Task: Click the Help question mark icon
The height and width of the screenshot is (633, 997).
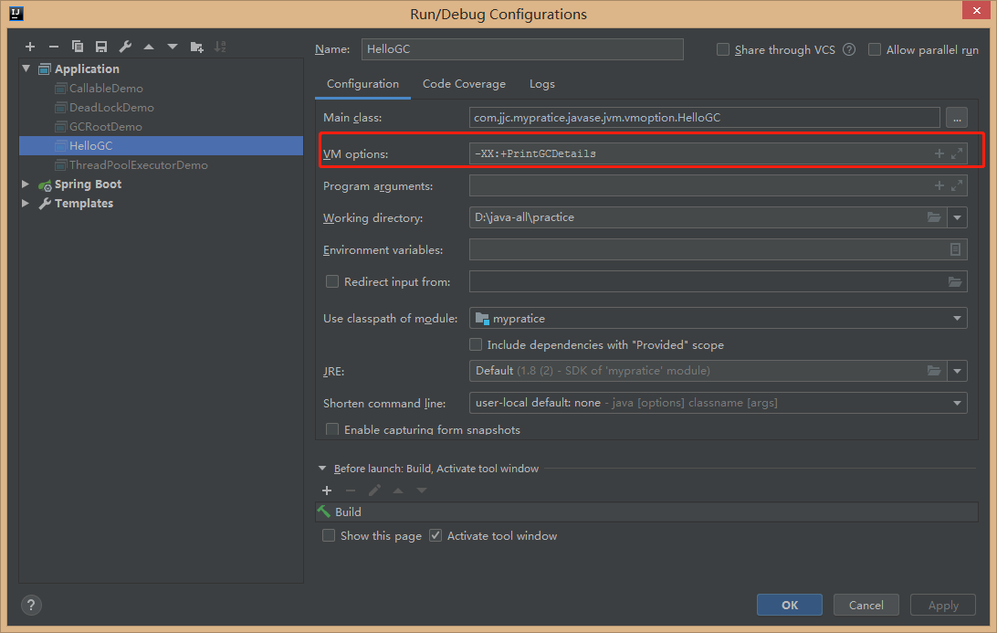Action: click(x=31, y=605)
